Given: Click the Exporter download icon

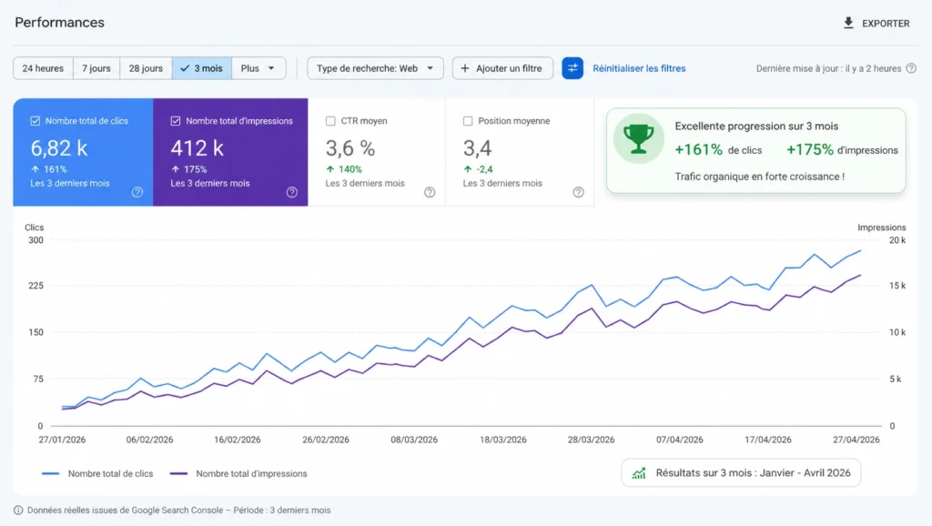Looking at the screenshot, I should click(x=847, y=24).
